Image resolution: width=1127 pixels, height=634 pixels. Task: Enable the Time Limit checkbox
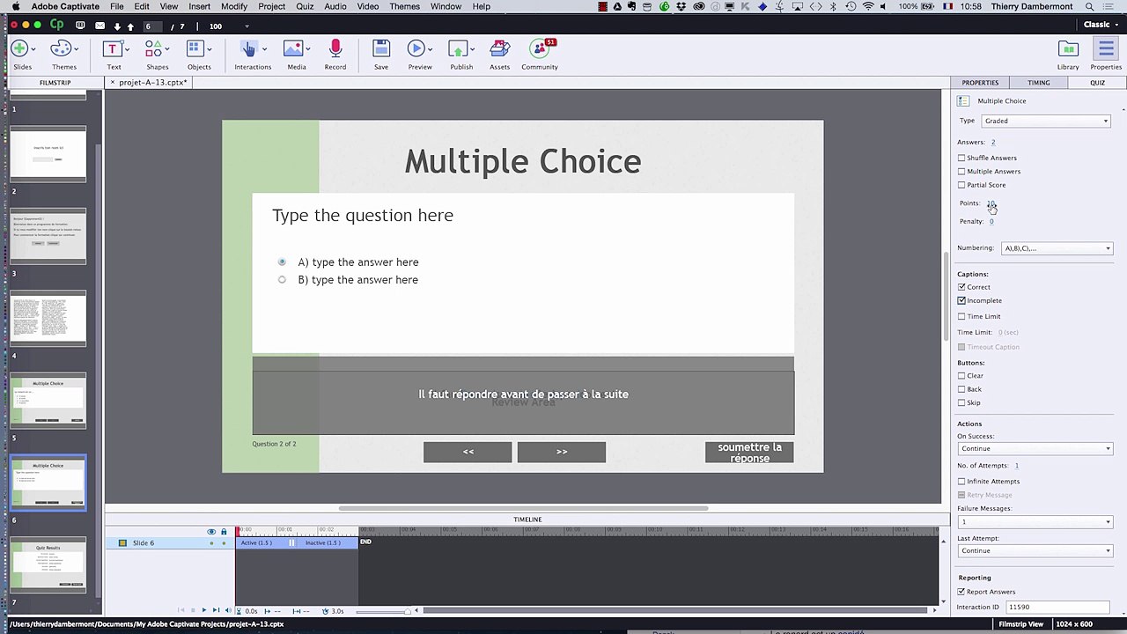click(961, 316)
